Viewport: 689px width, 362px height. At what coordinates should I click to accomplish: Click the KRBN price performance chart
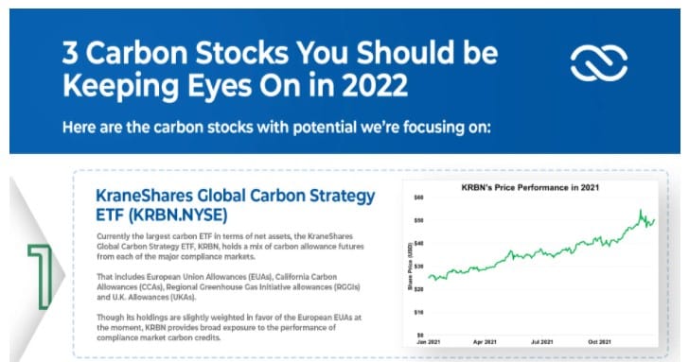(x=530, y=264)
